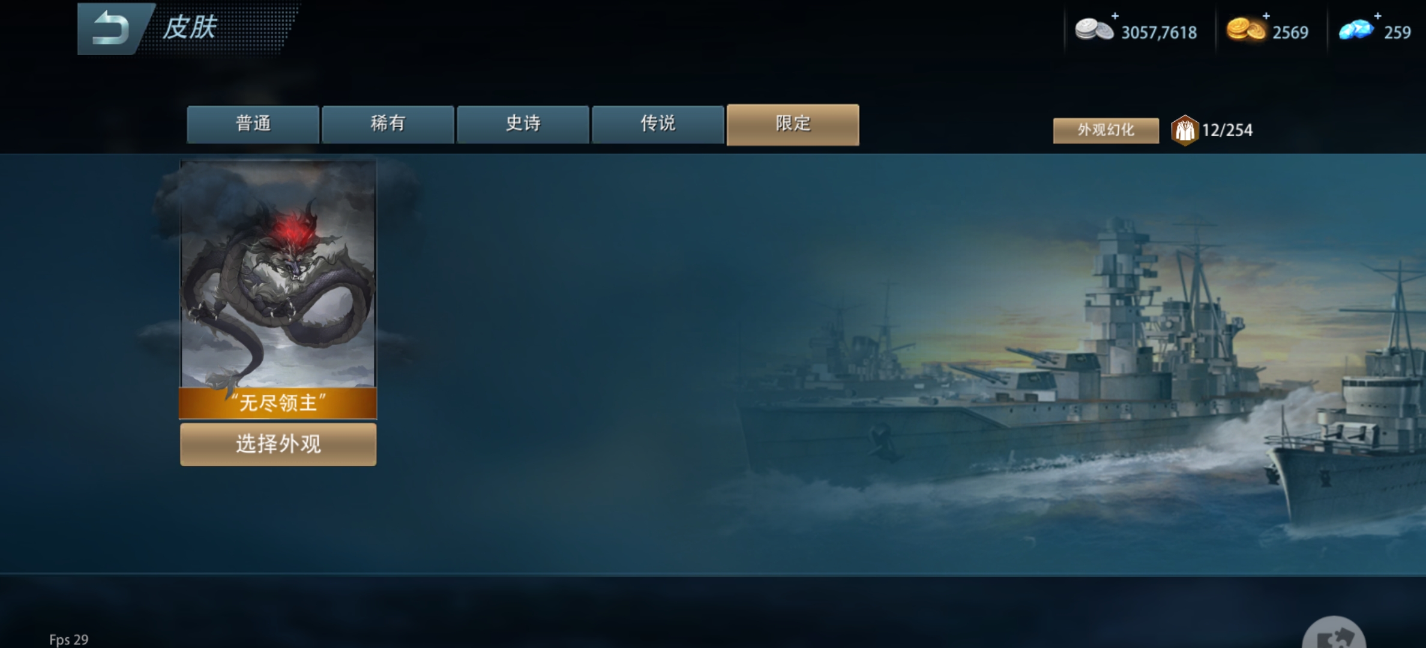Tap the blue diamond currency icon
1426x648 pixels.
tap(1356, 30)
